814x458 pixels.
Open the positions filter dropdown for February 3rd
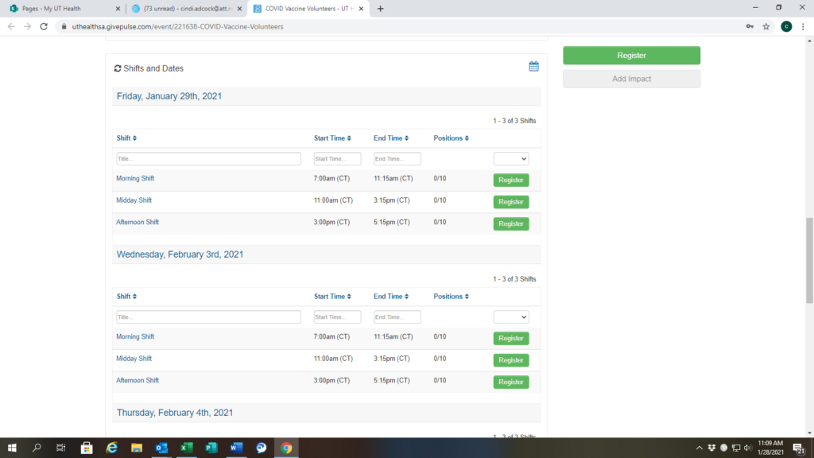(510, 317)
